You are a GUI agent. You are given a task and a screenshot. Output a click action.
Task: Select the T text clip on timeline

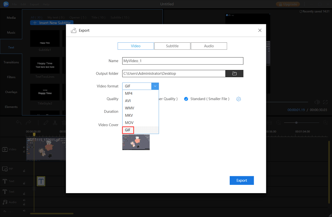tap(41, 181)
